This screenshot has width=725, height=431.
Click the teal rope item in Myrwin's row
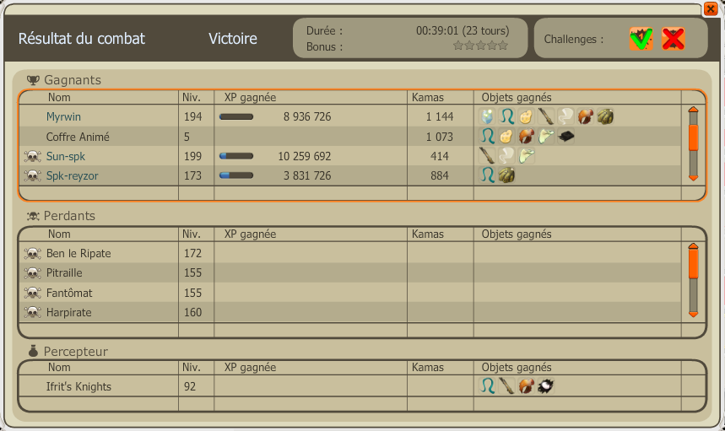(506, 116)
